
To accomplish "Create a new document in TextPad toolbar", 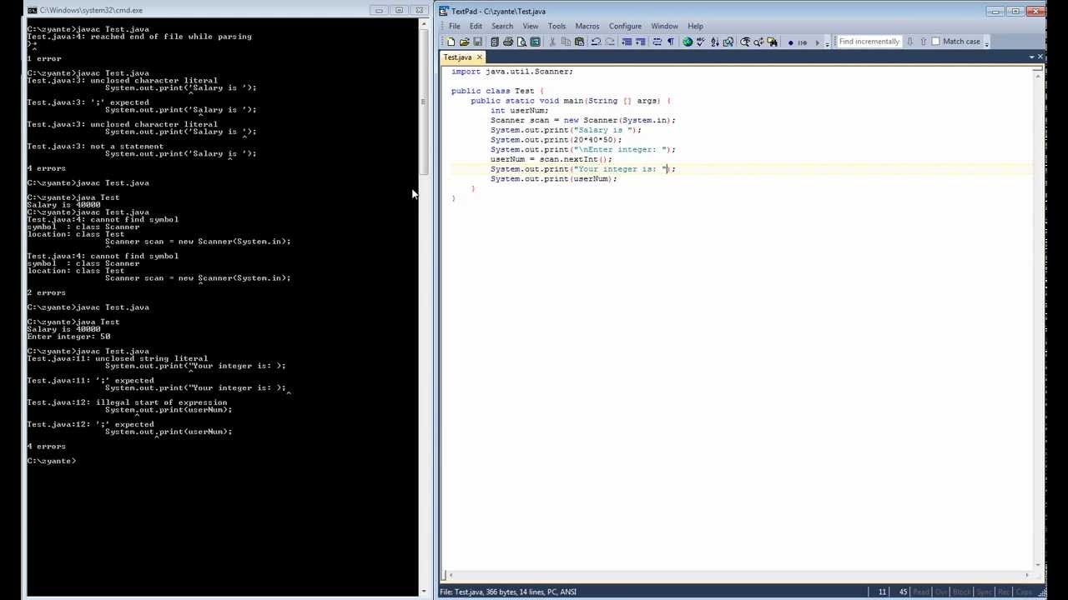I will [x=451, y=42].
